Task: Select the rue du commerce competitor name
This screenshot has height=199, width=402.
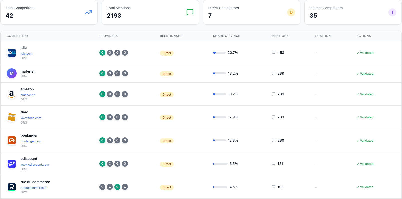Action: [35, 182]
